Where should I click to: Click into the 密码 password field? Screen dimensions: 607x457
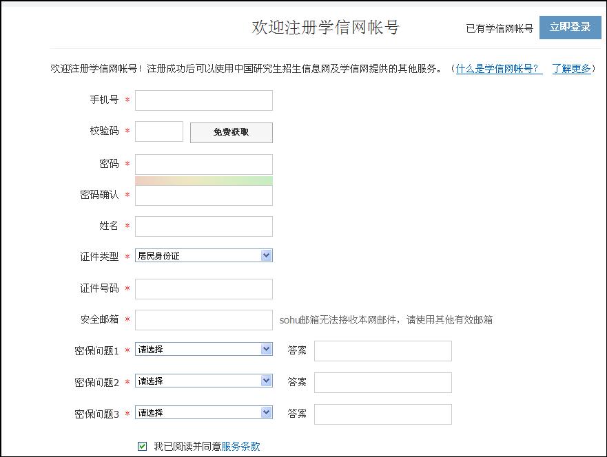coord(204,164)
